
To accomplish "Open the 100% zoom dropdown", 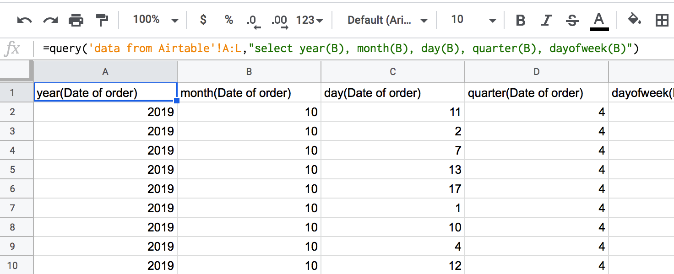I will pyautogui.click(x=155, y=20).
